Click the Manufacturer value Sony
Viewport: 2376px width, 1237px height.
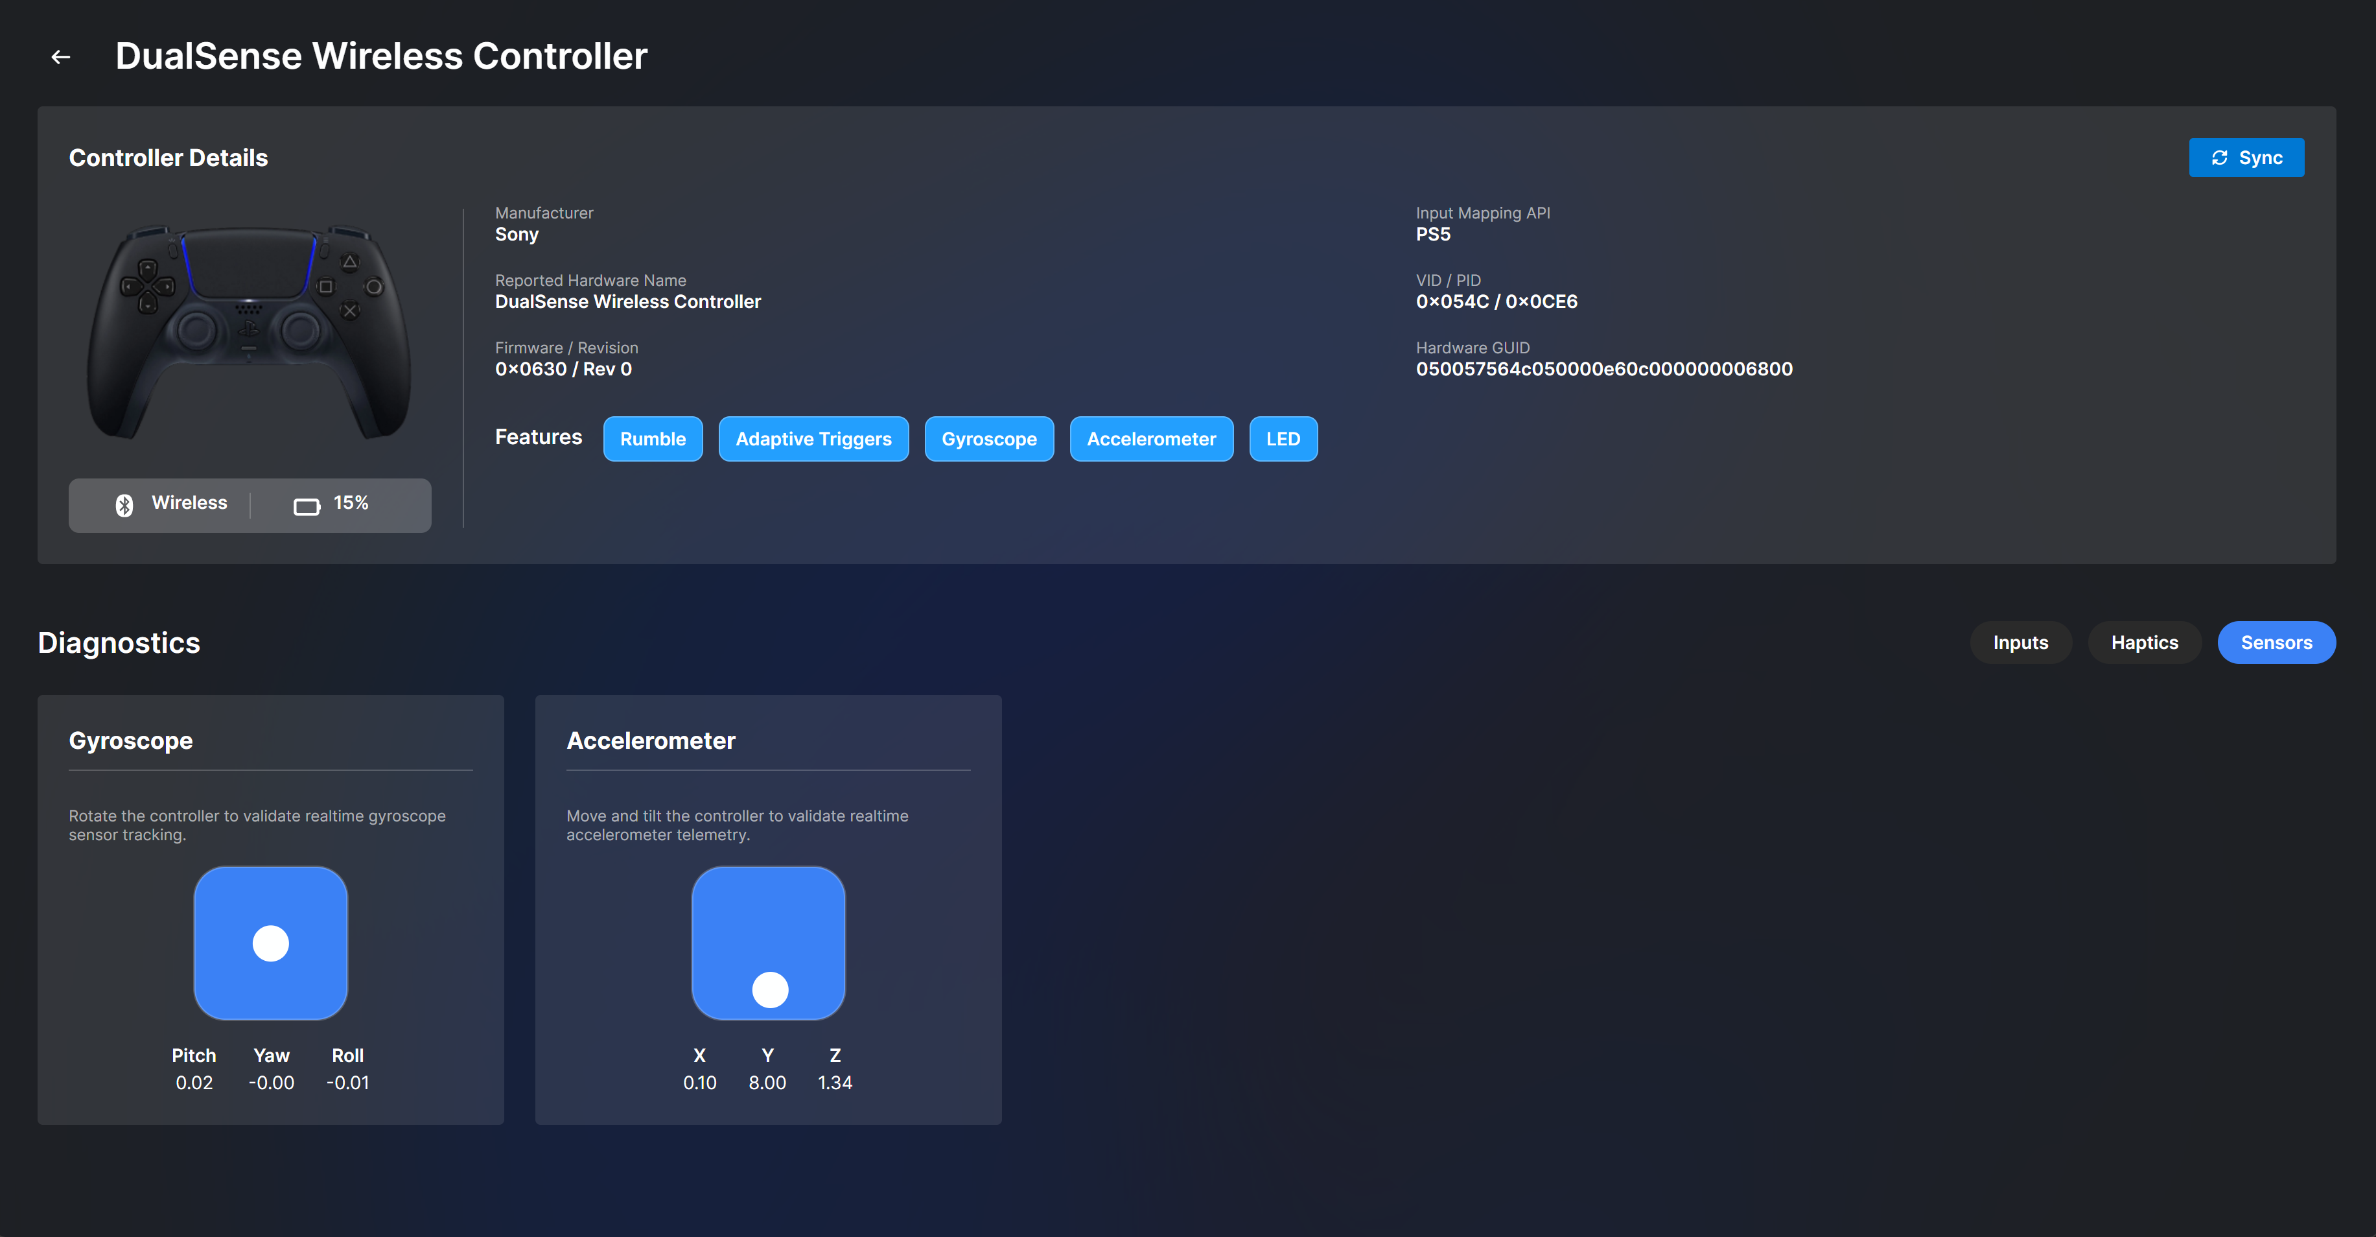(517, 234)
